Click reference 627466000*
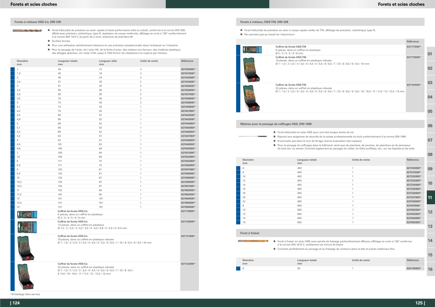This screenshot has width=435, height=307. click(188, 207)
